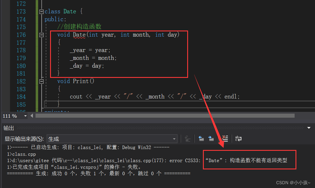Click the 输出 panel title
The width and height of the screenshot is (315, 188).
9,128
